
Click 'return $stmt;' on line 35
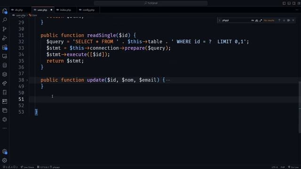point(65,61)
